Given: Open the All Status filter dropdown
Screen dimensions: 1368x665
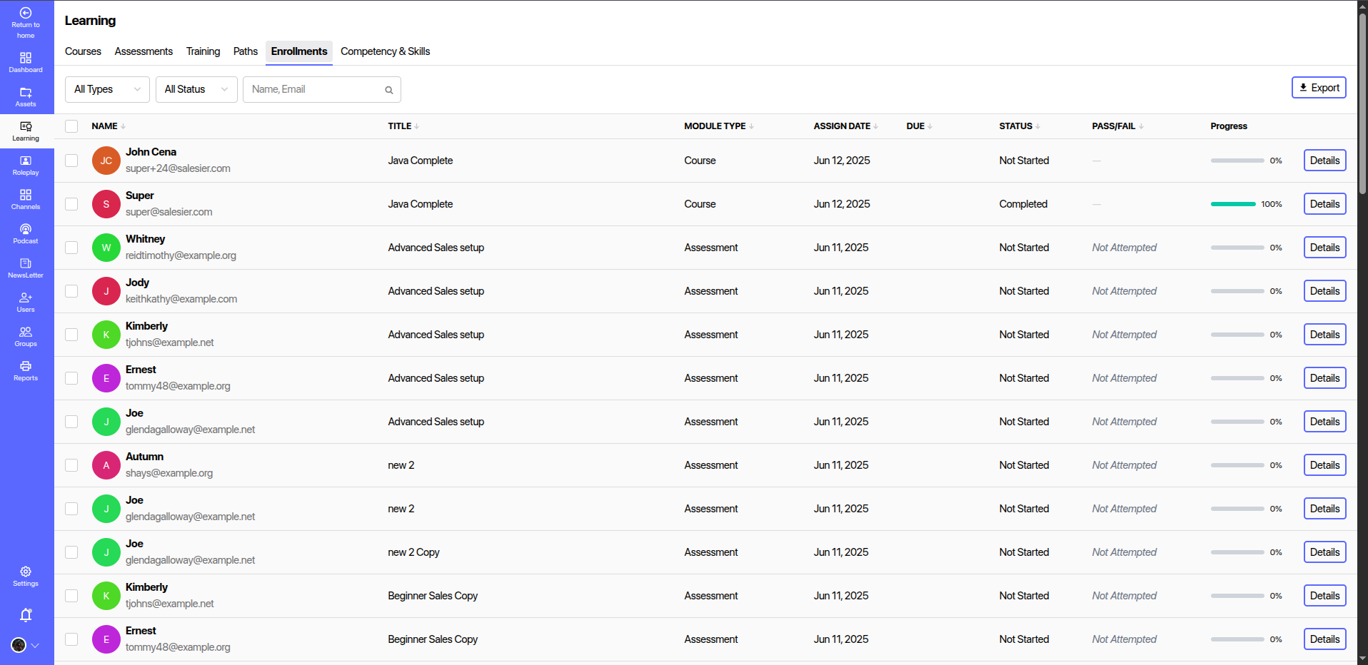Looking at the screenshot, I should [196, 89].
